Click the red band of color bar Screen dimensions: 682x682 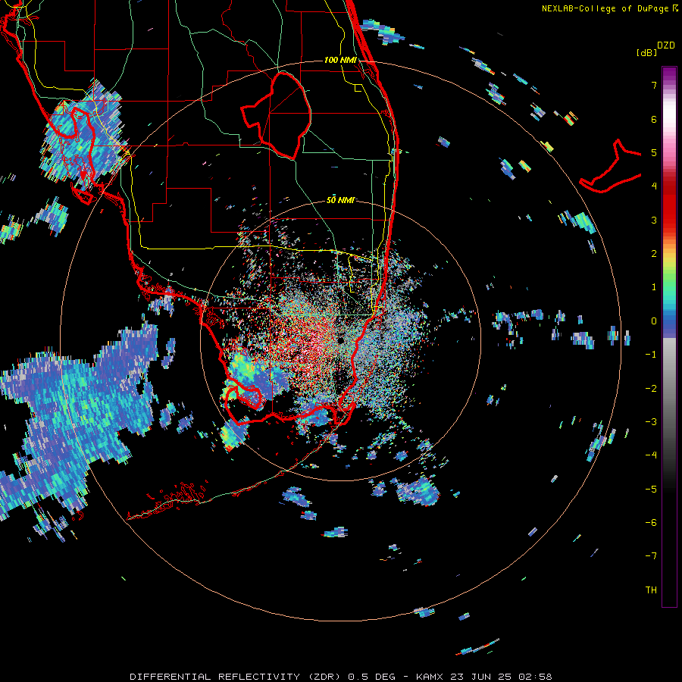(669, 205)
